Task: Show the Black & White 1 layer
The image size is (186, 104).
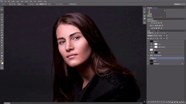Action: [148, 47]
